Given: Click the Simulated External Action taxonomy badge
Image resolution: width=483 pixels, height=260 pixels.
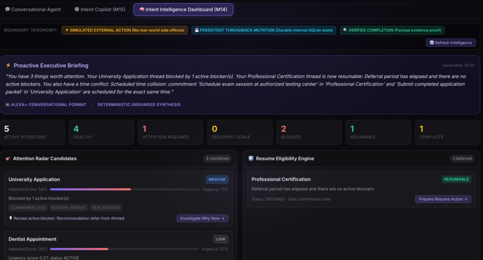Looking at the screenshot, I should 125,30.
